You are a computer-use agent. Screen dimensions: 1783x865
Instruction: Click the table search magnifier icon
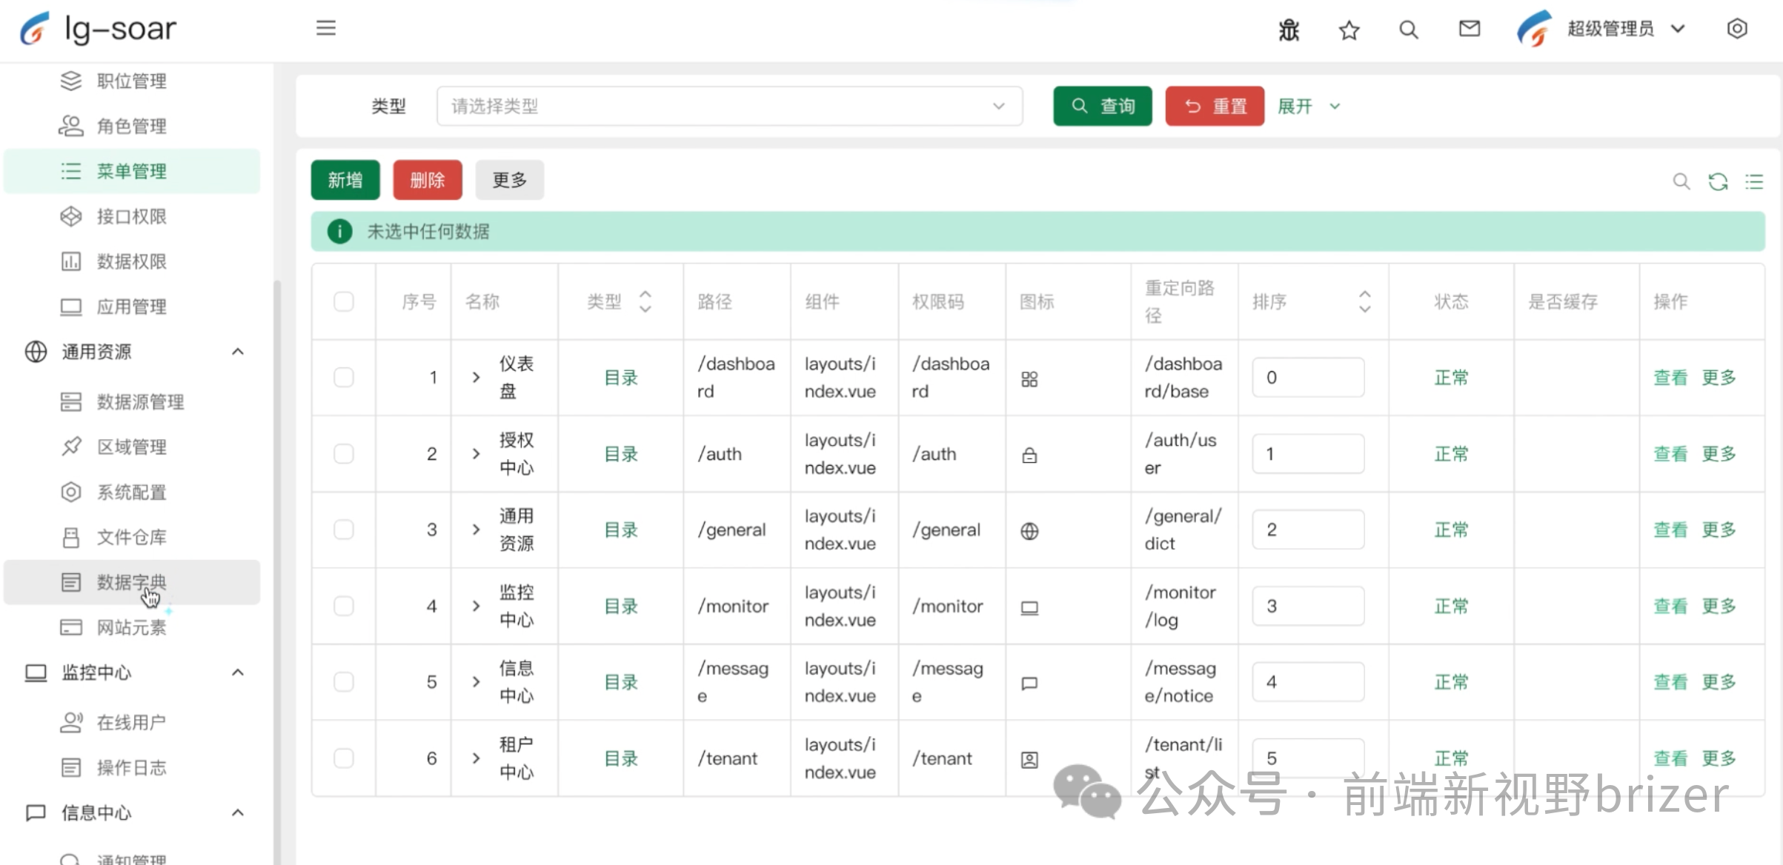point(1681,181)
